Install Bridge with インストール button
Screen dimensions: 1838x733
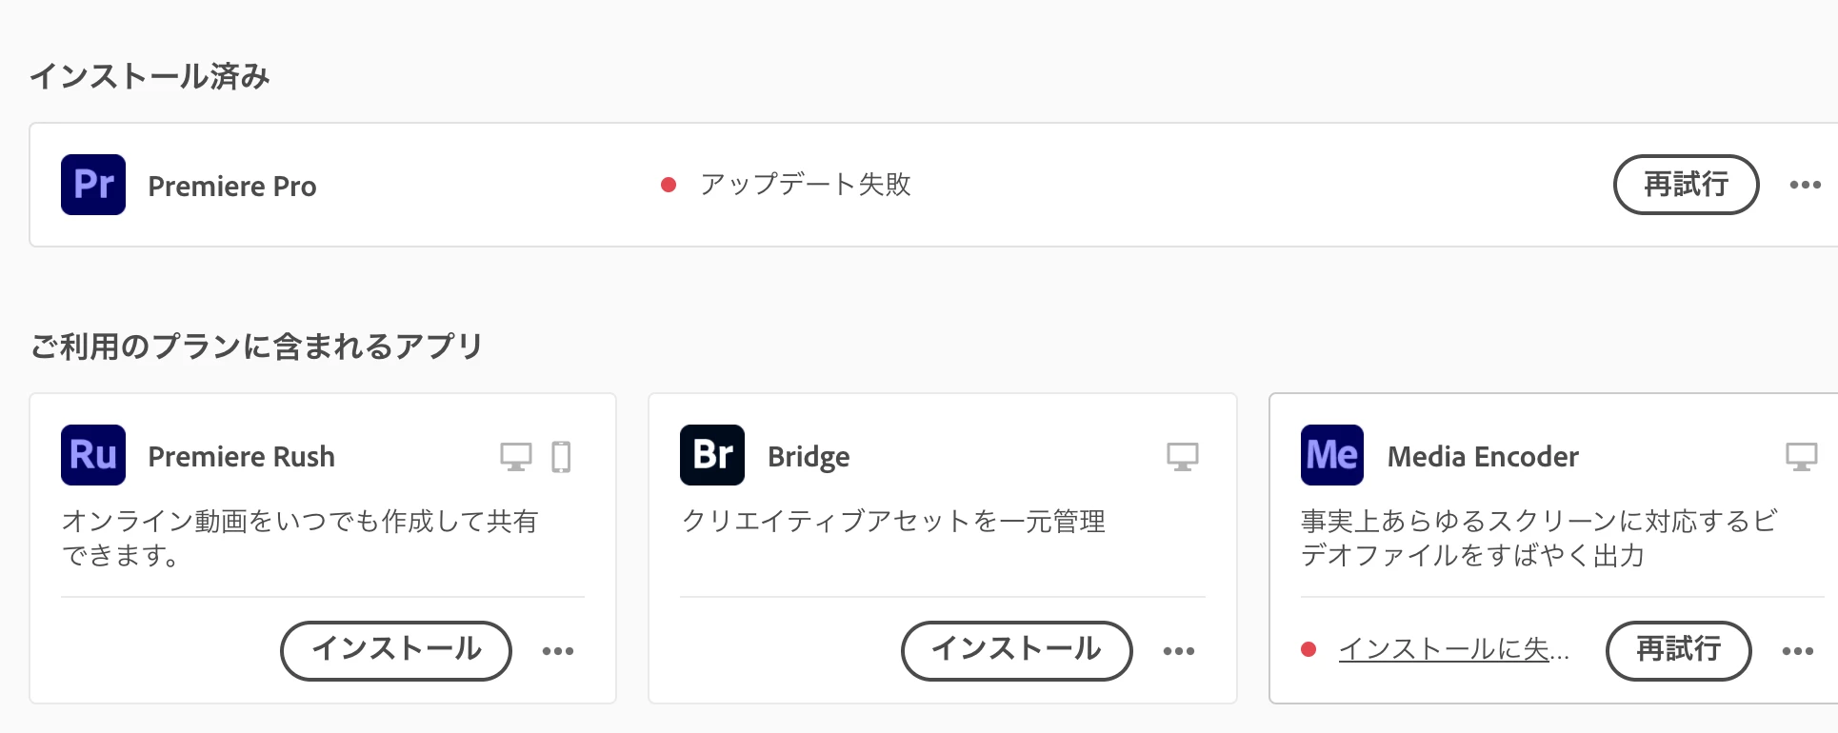(x=1017, y=651)
